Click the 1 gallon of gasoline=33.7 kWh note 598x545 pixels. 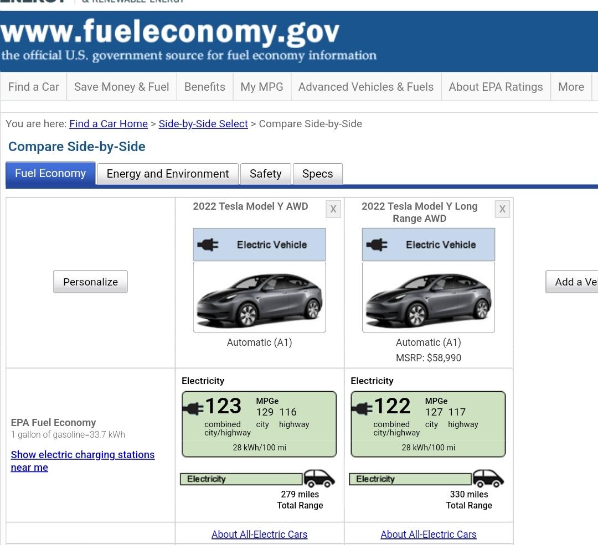68,434
